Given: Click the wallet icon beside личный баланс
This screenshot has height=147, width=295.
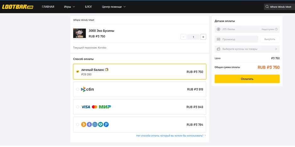Looking at the screenshot, I should click(x=107, y=70).
